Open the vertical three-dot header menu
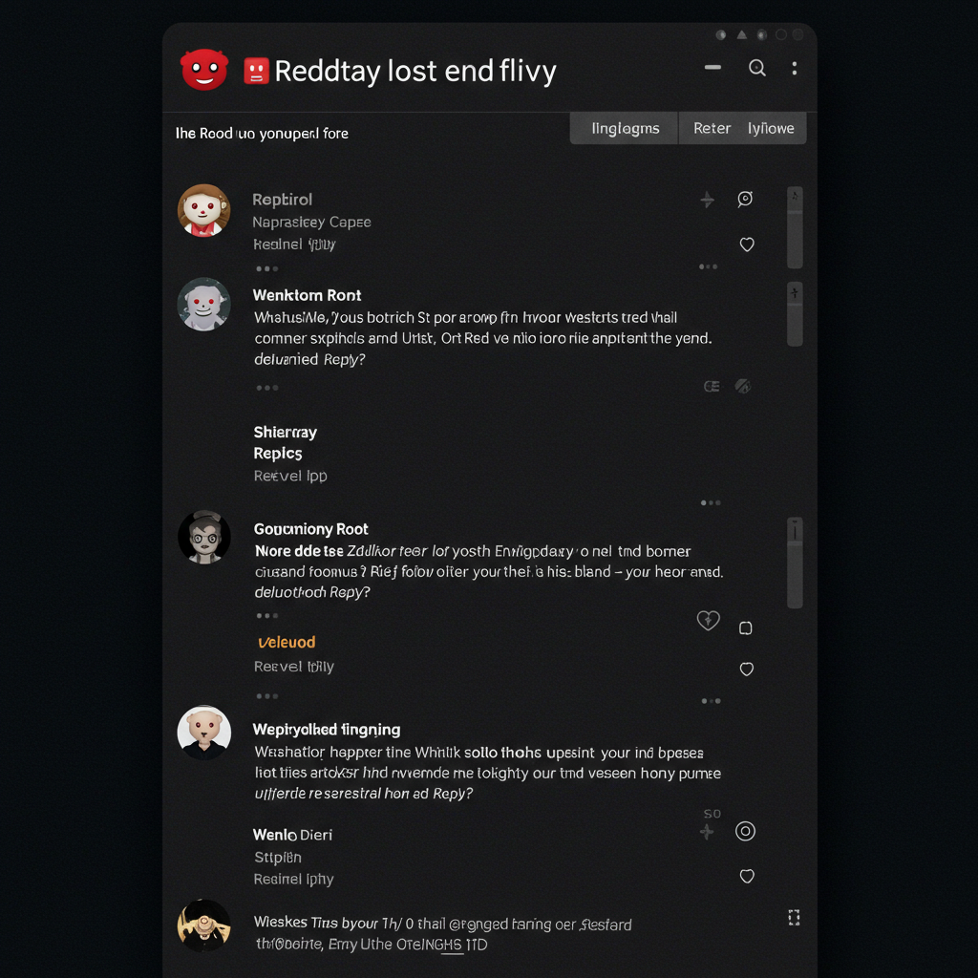978x978 pixels. 794,68
